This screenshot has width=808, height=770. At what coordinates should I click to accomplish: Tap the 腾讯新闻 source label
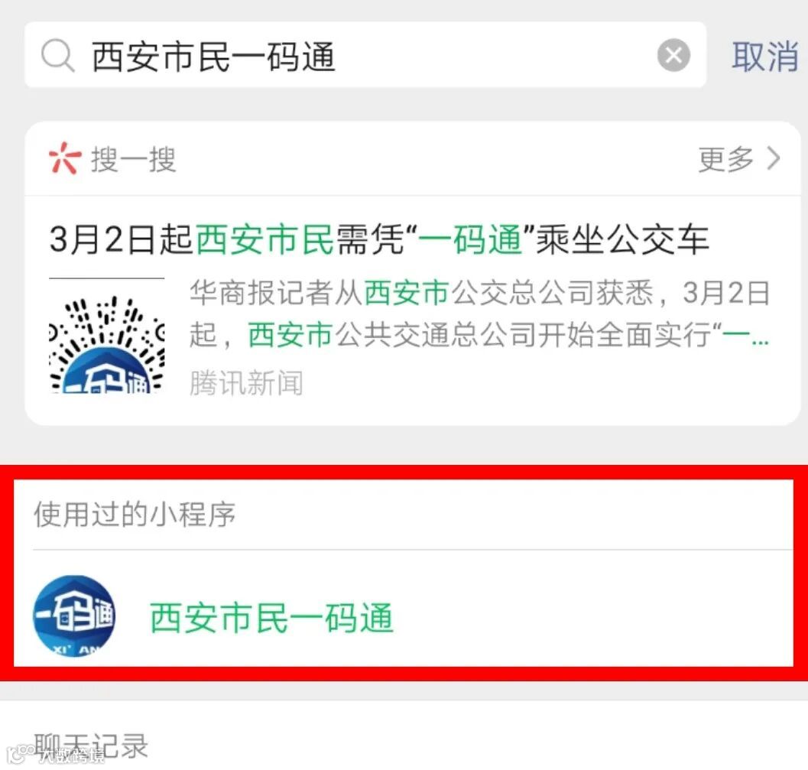[246, 383]
